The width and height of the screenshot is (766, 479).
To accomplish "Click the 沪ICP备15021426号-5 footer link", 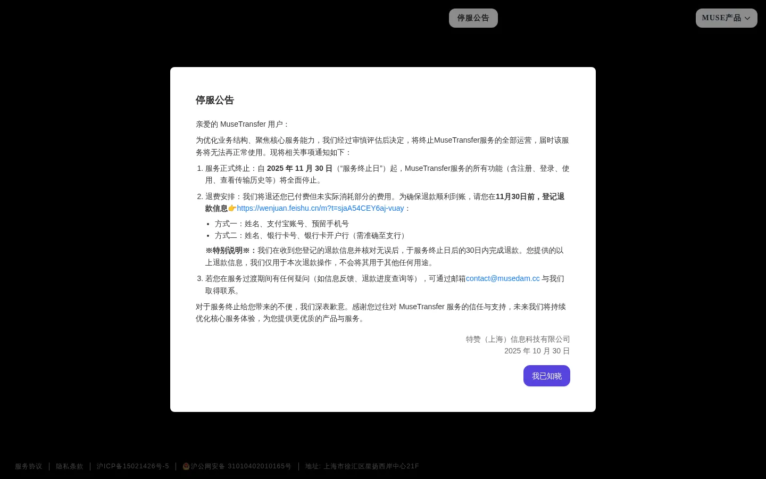I will 133,466.
